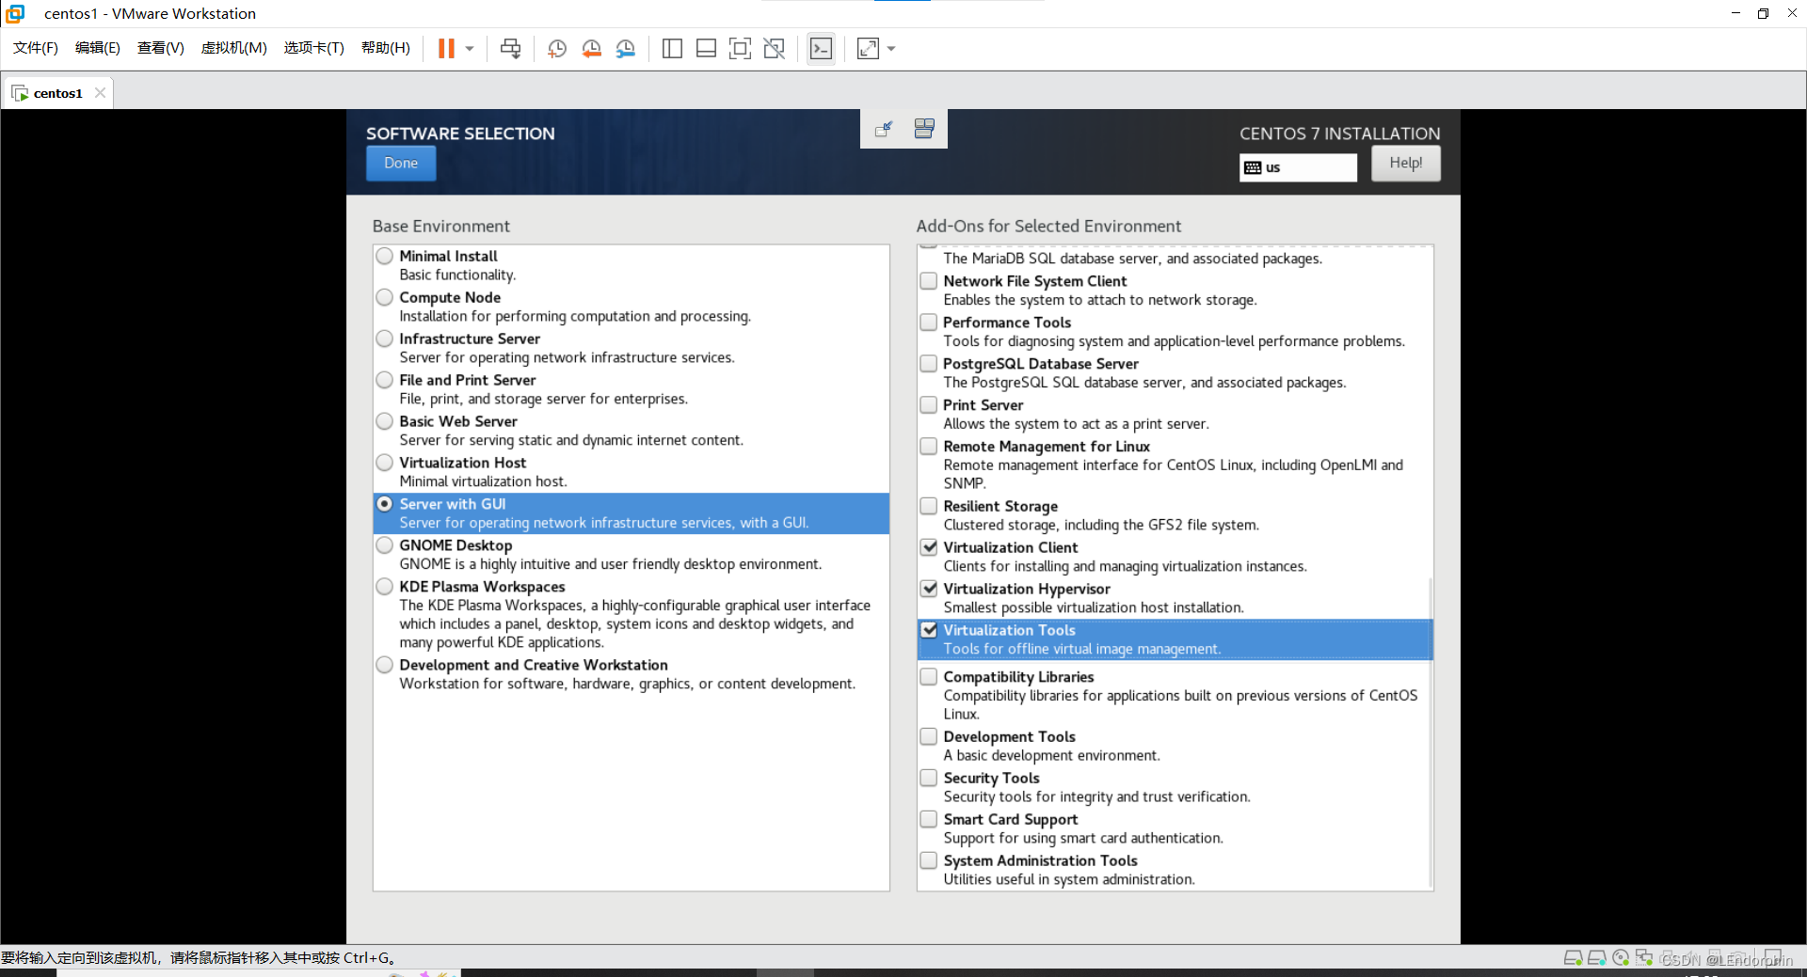Viewport: 1807px width, 977px height.
Task: Toggle the thumbnail bar panel icon
Action: (x=706, y=48)
